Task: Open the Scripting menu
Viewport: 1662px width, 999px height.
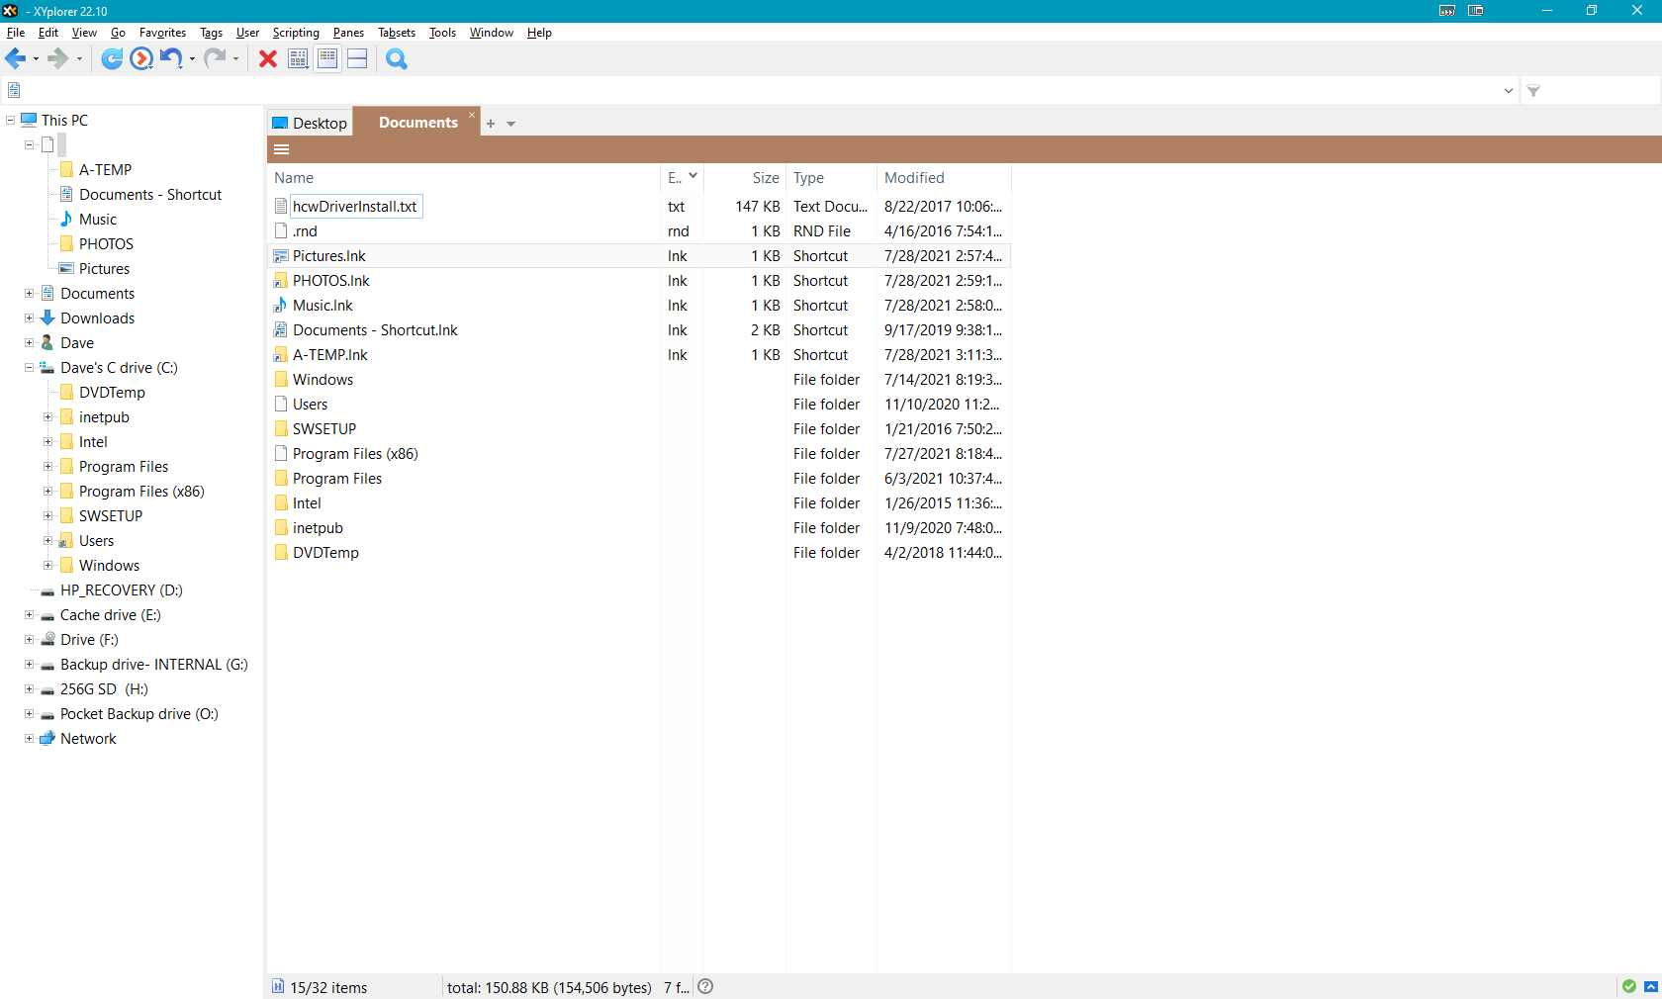Action: tap(296, 33)
